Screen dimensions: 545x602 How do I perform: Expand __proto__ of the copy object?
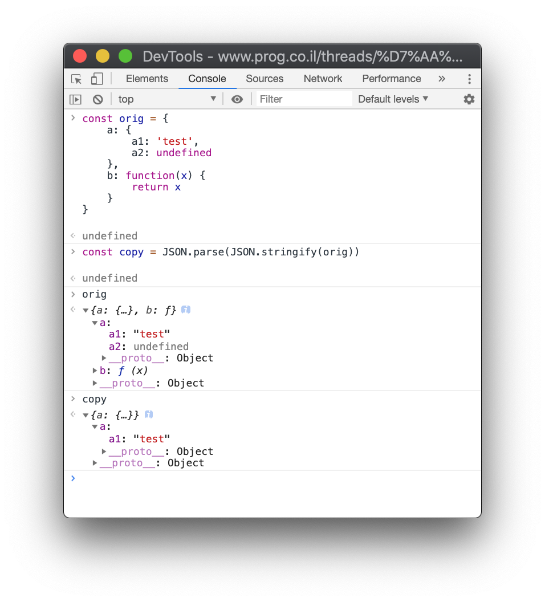coord(95,462)
